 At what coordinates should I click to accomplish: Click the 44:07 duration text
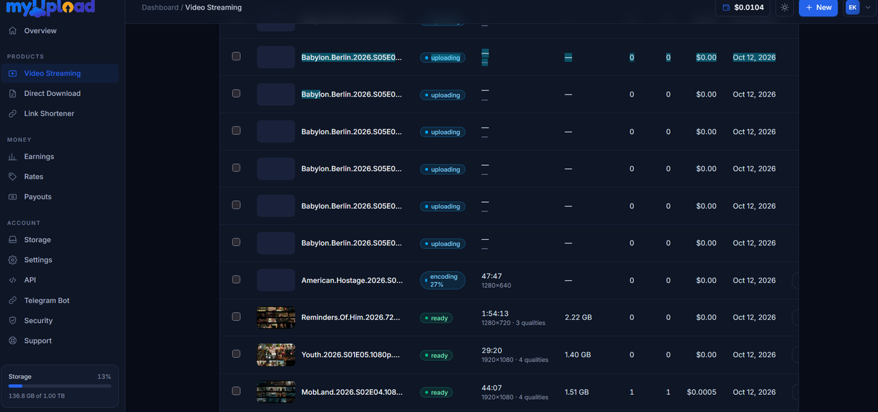click(492, 387)
